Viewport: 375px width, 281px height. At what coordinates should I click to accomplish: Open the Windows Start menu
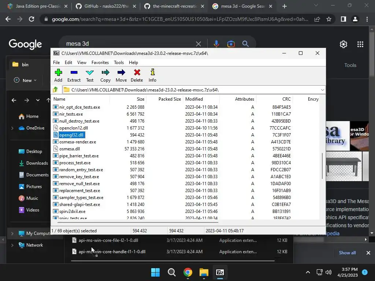tap(155, 272)
